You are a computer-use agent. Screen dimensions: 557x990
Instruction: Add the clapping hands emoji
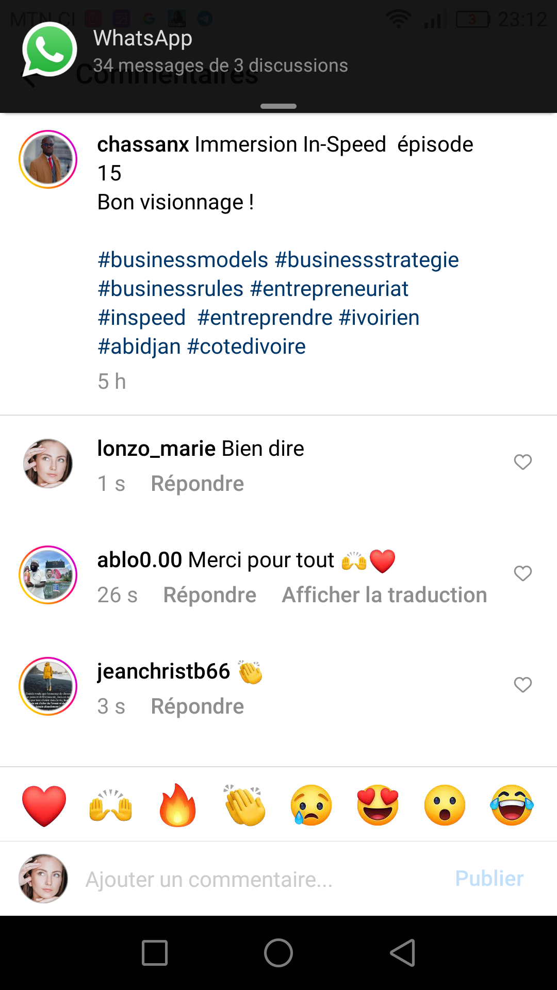(244, 805)
